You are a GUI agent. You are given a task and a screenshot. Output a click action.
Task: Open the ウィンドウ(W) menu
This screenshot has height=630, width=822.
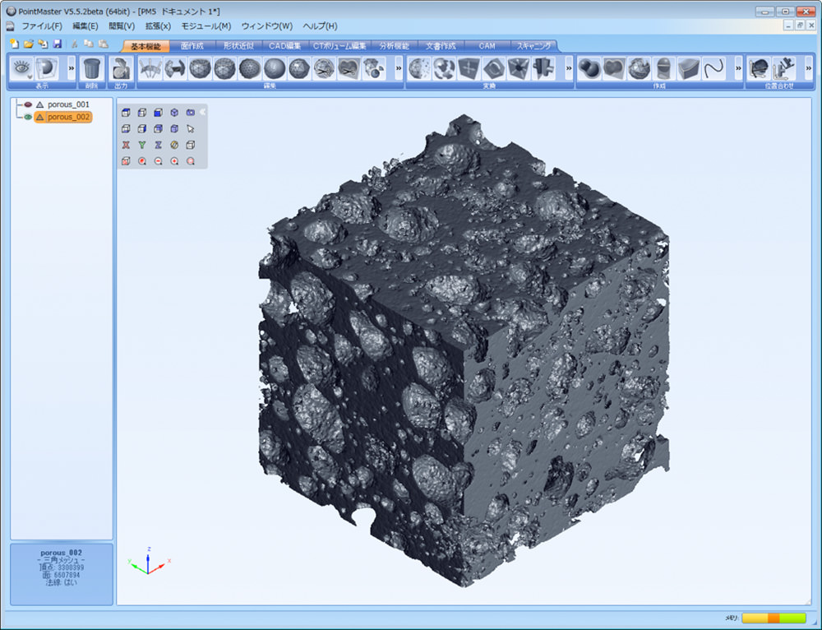pos(267,25)
